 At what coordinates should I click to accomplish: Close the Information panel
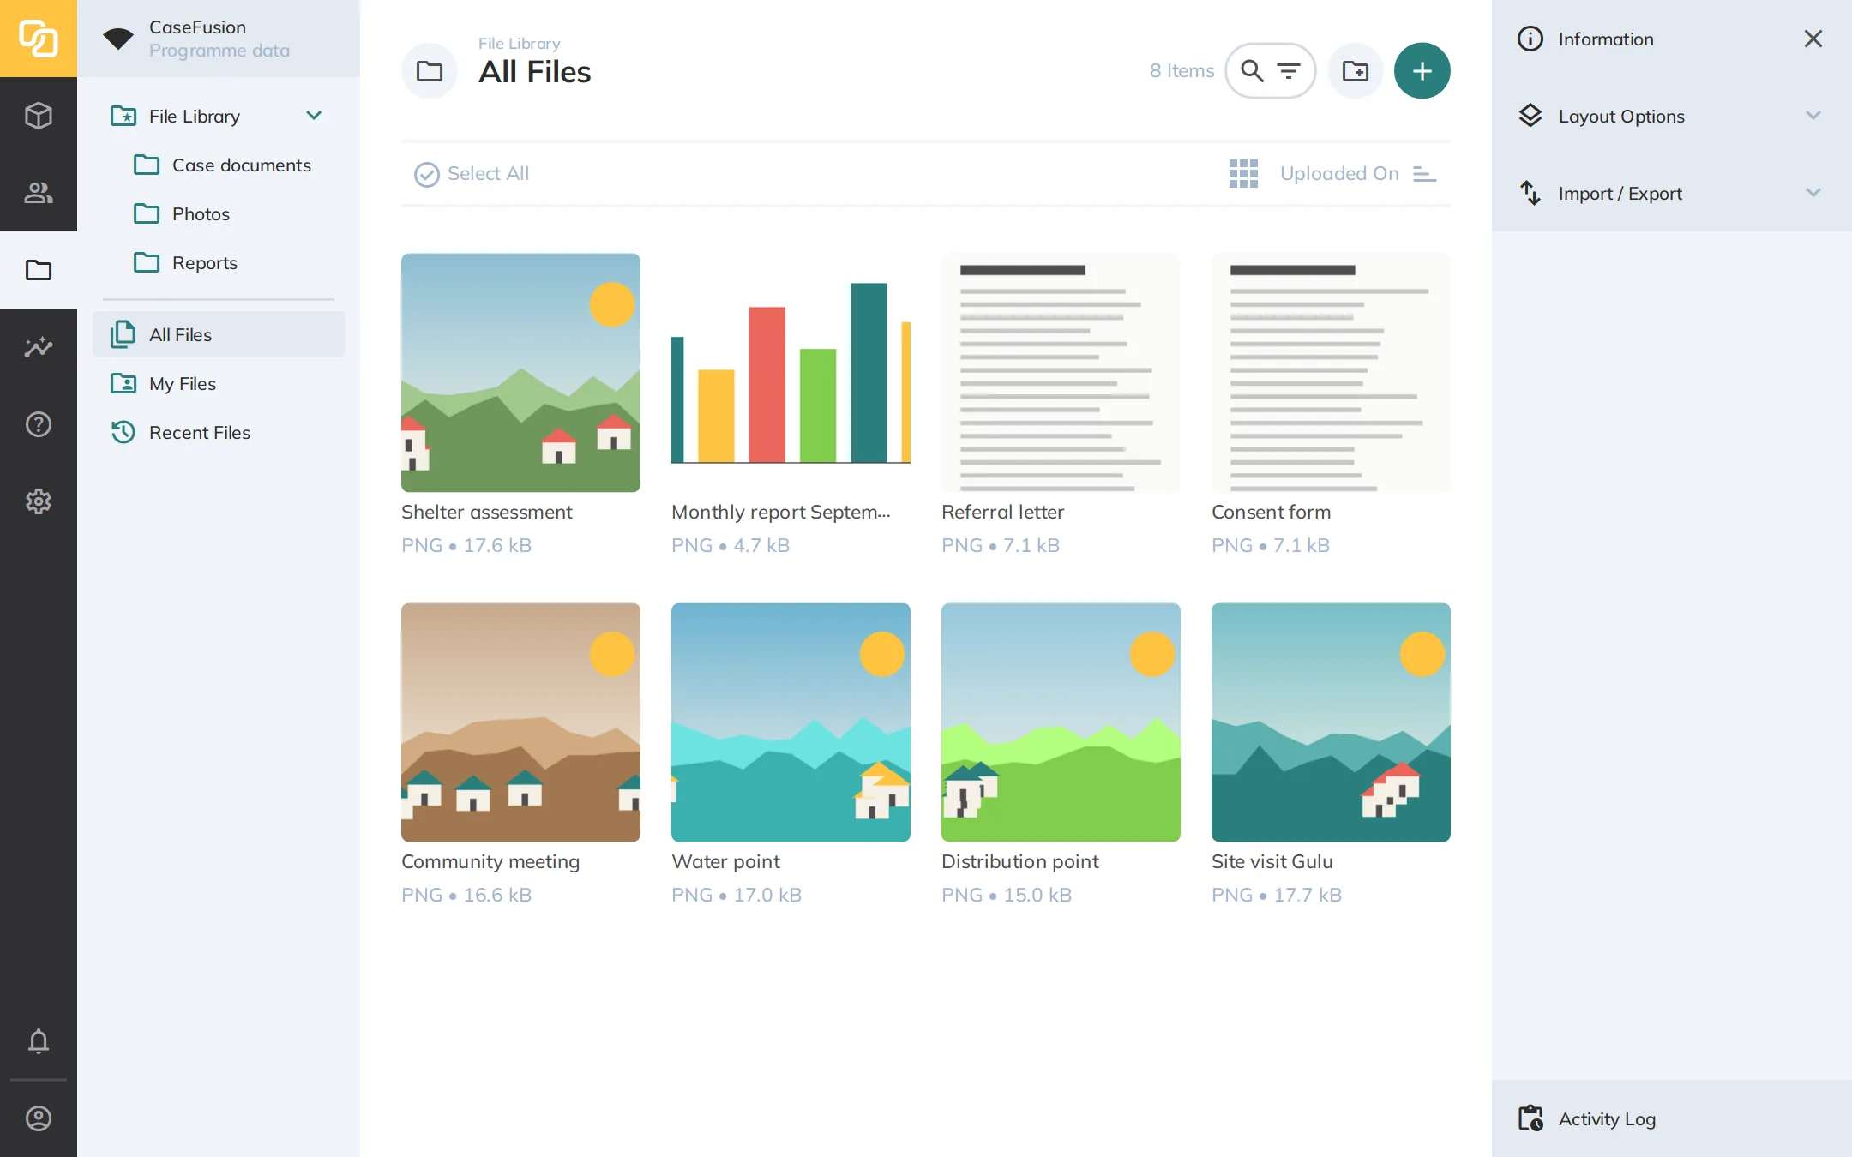click(x=1813, y=39)
